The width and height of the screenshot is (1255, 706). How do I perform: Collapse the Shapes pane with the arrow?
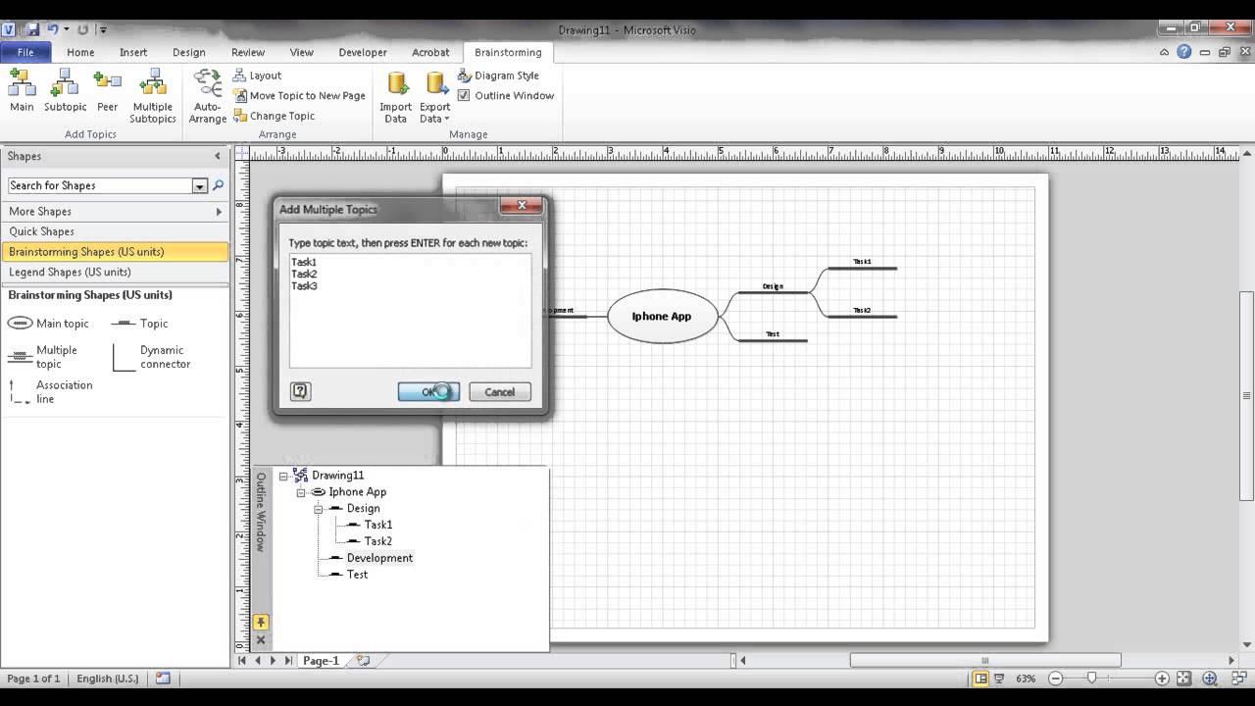click(x=218, y=156)
